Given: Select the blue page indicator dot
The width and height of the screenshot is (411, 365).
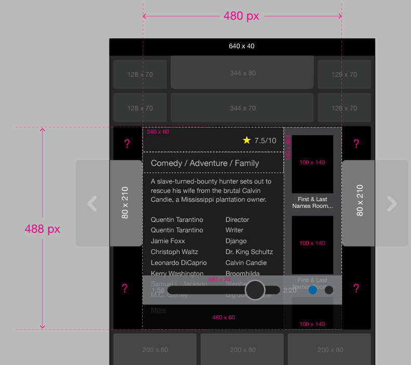Looking at the screenshot, I should tap(313, 290).
